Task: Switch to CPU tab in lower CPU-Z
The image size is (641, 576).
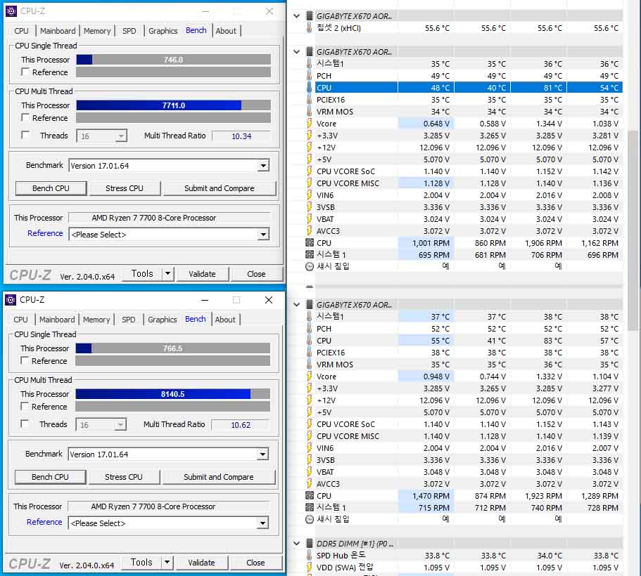Action: click(21, 319)
